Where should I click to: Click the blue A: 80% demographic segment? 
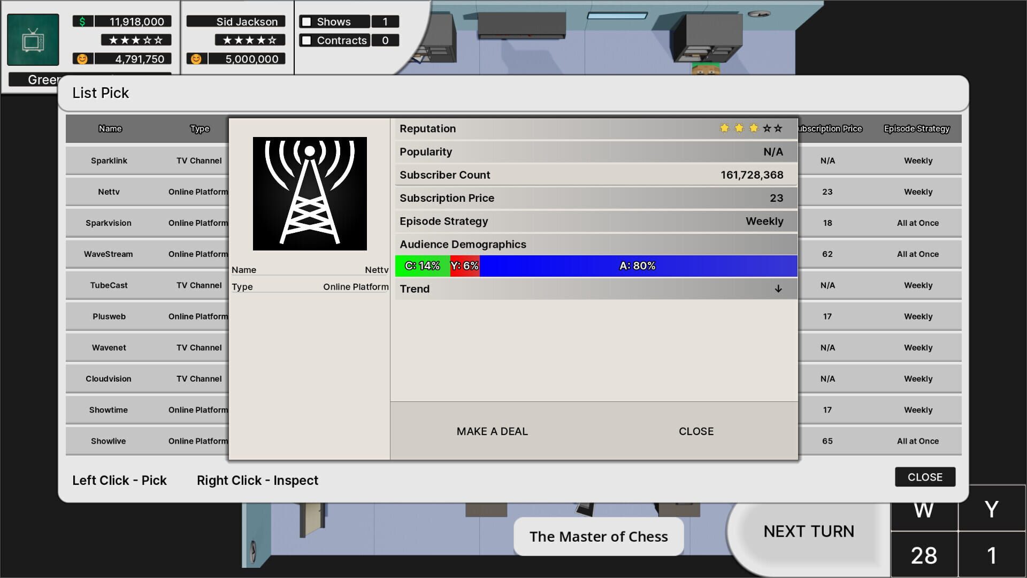[638, 265]
